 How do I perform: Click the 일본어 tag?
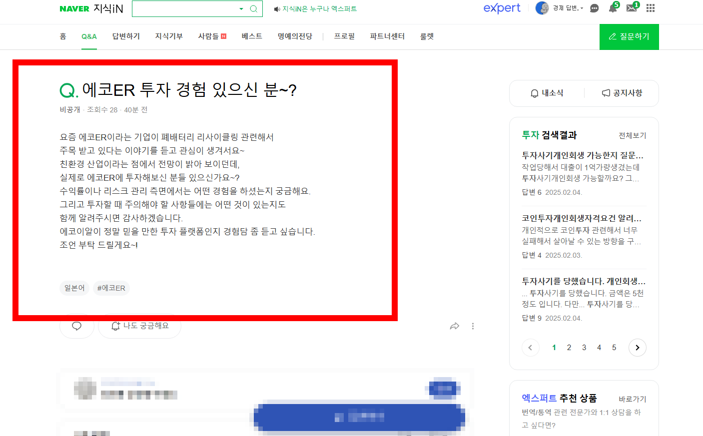tap(74, 288)
